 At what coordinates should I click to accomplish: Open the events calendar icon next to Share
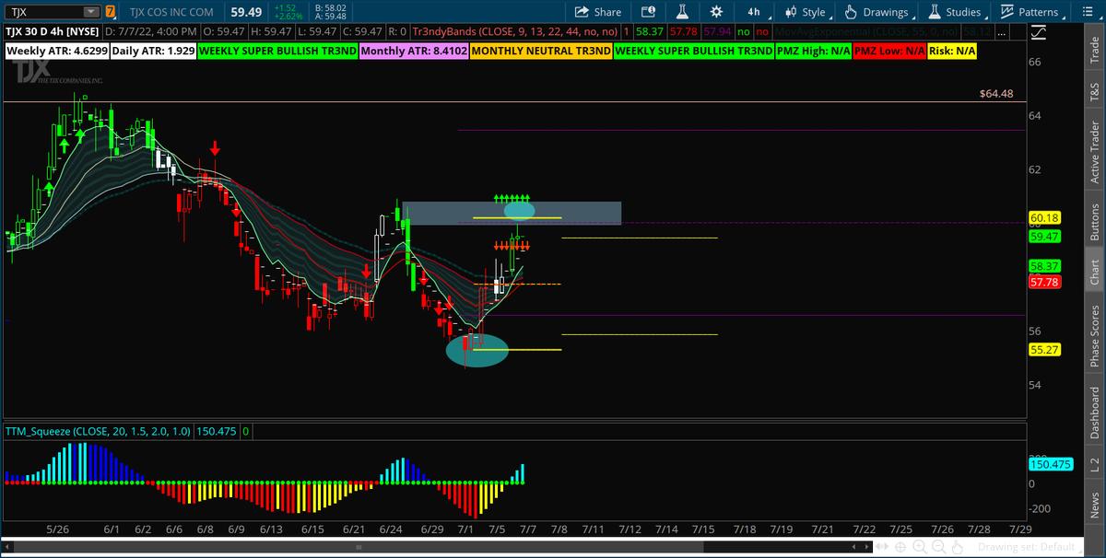point(650,12)
